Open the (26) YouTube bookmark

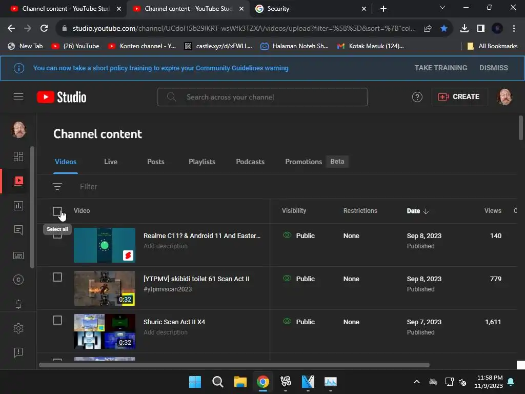[x=75, y=46]
